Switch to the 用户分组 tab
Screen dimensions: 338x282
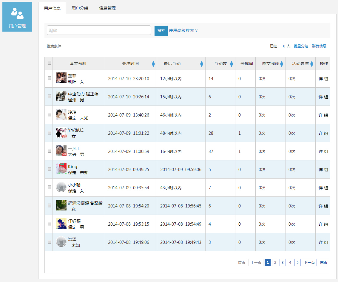click(80, 8)
